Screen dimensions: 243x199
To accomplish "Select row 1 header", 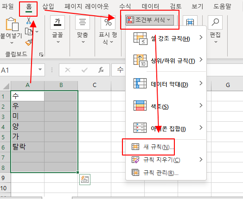I will click(5, 96).
